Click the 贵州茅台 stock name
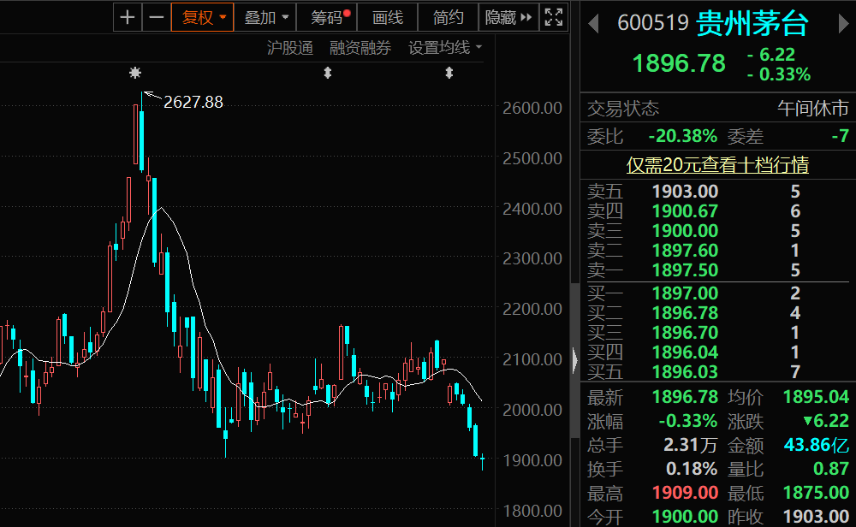This screenshot has height=527, width=856. (x=752, y=23)
